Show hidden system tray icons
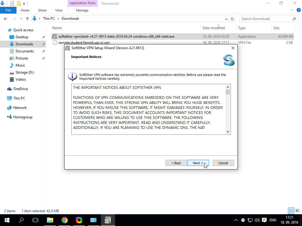 [236, 220]
